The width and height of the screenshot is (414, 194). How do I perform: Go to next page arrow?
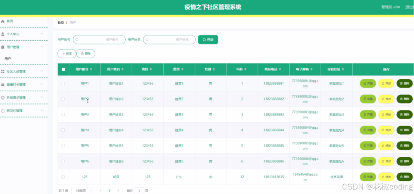point(118,191)
